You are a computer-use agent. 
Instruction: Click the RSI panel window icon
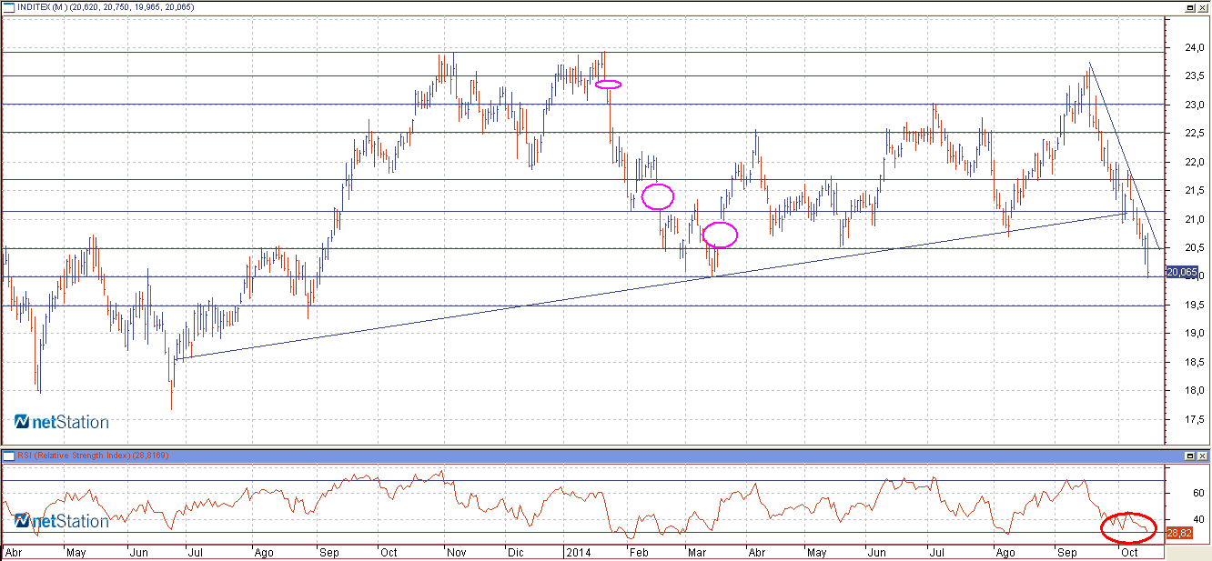[x=8, y=455]
